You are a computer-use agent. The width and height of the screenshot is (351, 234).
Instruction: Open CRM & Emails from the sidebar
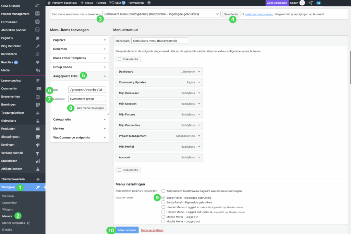(14, 5)
